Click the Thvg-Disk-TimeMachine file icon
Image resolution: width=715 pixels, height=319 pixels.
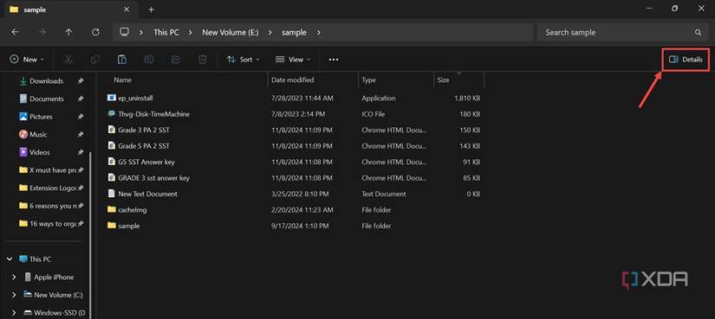click(111, 114)
